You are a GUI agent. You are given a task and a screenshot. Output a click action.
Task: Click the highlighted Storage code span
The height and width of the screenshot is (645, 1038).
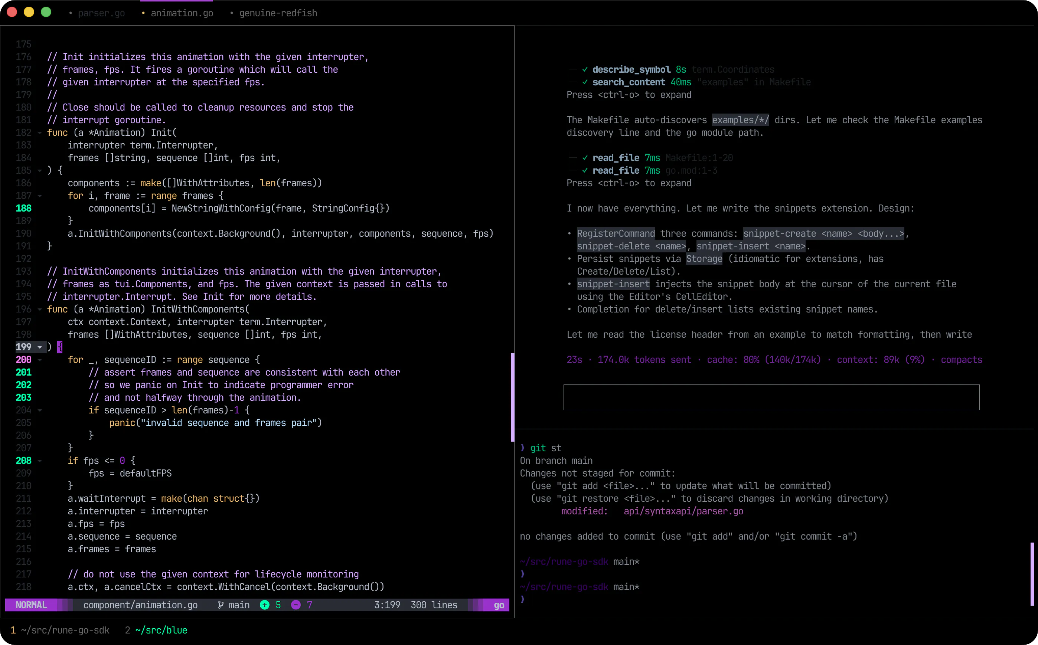(x=704, y=259)
